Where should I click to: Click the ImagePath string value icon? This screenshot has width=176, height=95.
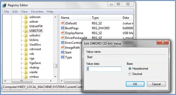point(62,47)
